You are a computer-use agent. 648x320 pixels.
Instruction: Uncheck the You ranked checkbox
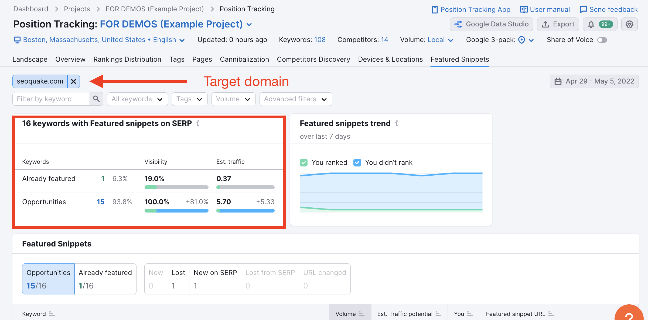pyautogui.click(x=304, y=162)
